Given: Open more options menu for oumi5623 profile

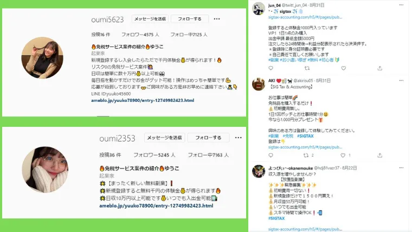Looking at the screenshot, I should click(x=217, y=19).
